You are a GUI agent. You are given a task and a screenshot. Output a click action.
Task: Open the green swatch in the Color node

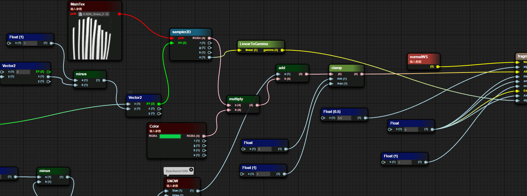click(x=170, y=136)
